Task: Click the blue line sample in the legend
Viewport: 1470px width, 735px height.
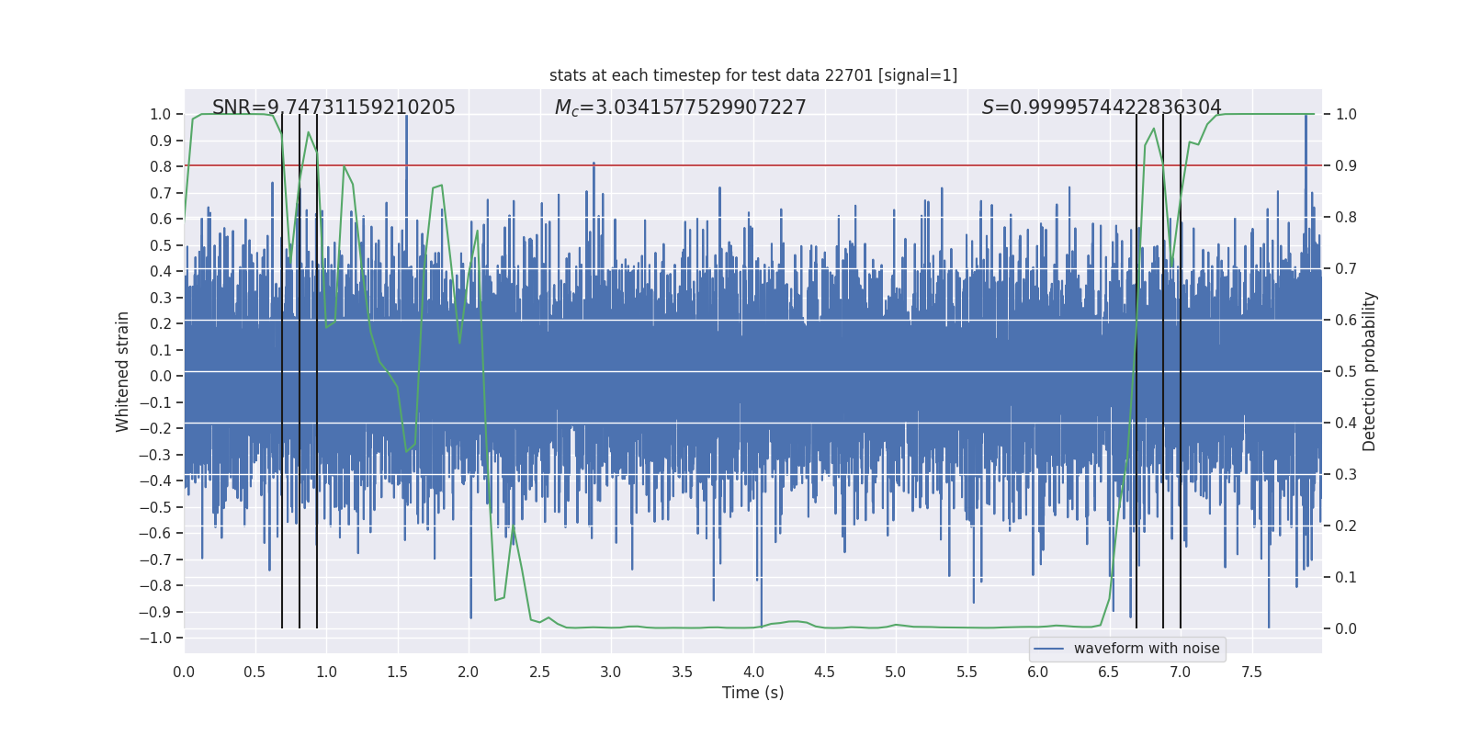Action: tap(1049, 649)
